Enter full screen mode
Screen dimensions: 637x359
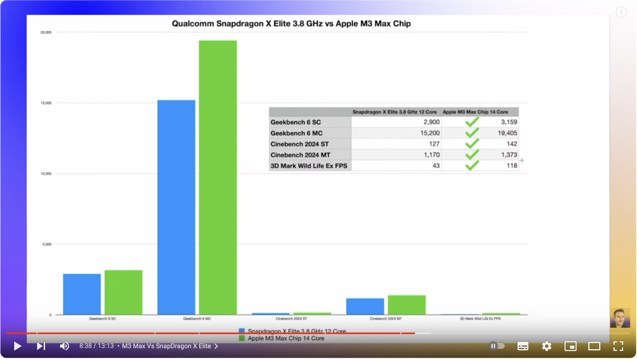[x=618, y=346]
